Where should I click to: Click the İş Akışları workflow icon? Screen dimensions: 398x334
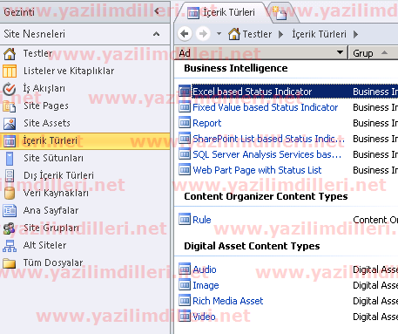pos(10,89)
